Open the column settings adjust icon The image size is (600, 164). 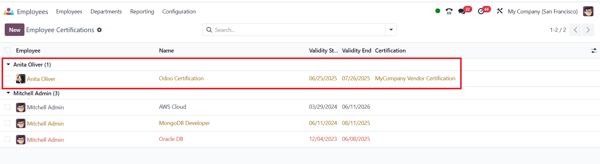click(594, 51)
